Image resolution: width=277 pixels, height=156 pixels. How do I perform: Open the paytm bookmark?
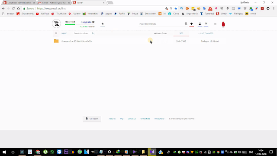[106, 13]
